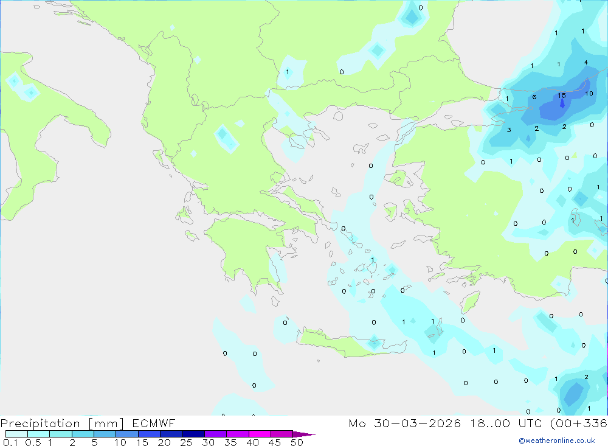Viewport: 608px width, 446px height.
Task: Click the "25" legend scale label
Action: click(186, 442)
